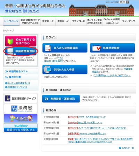Image resolution: width=139 pixels, height=156 pixels.
Task: Open 登記・供託オンライン申請システムとは menu item
Action: coord(30,21)
